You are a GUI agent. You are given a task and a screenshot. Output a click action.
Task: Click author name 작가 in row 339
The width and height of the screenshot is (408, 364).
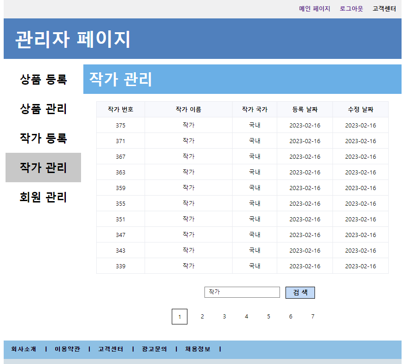coord(188,266)
